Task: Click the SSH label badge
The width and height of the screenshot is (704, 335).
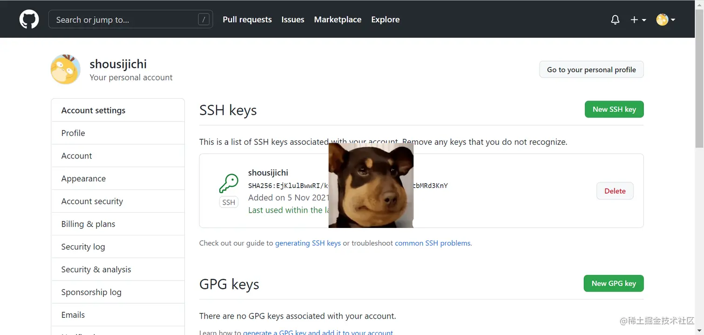Action: [x=229, y=202]
